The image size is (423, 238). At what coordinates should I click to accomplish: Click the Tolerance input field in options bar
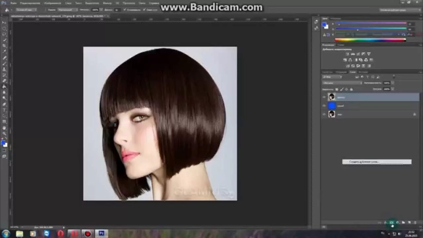117,10
